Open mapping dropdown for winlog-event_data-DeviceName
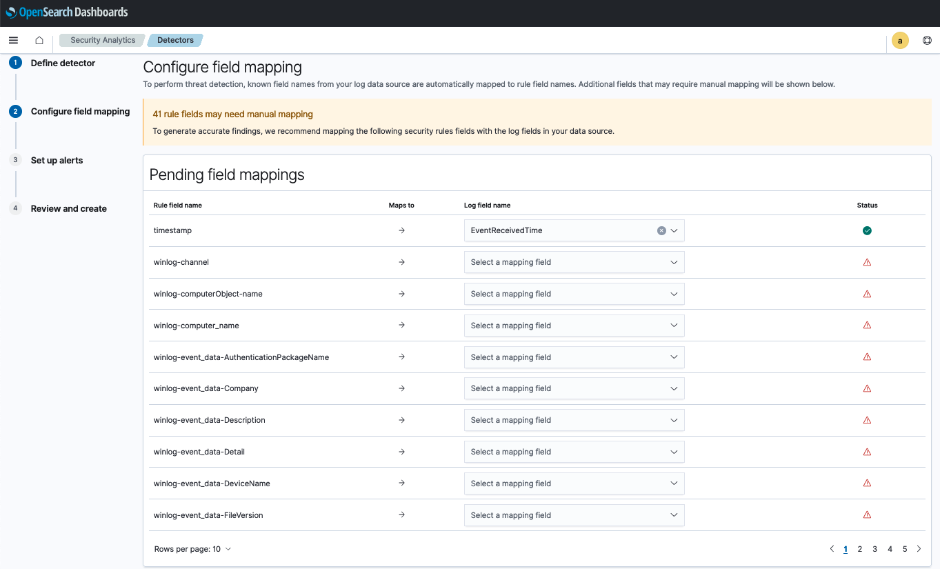Viewport: 940px width, 569px height. click(x=574, y=483)
